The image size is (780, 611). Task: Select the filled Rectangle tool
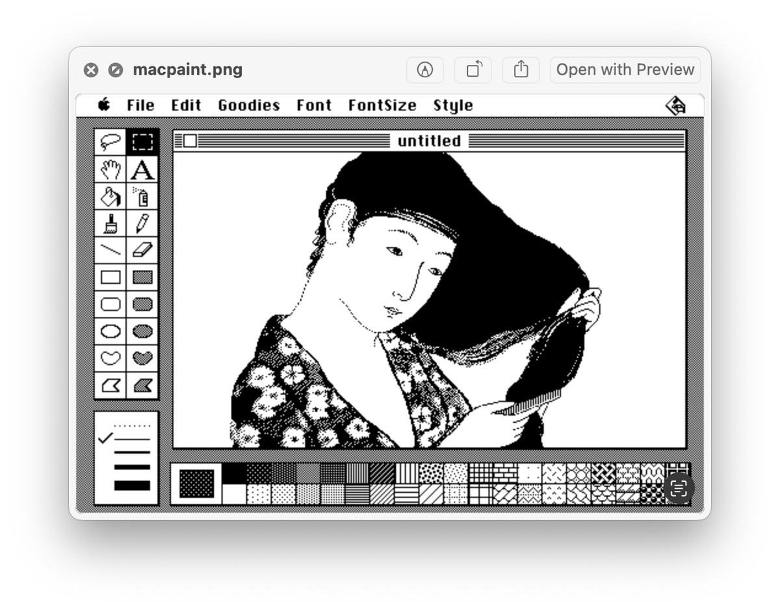click(142, 277)
